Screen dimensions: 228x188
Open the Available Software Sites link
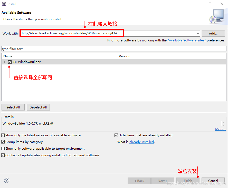[187, 40]
